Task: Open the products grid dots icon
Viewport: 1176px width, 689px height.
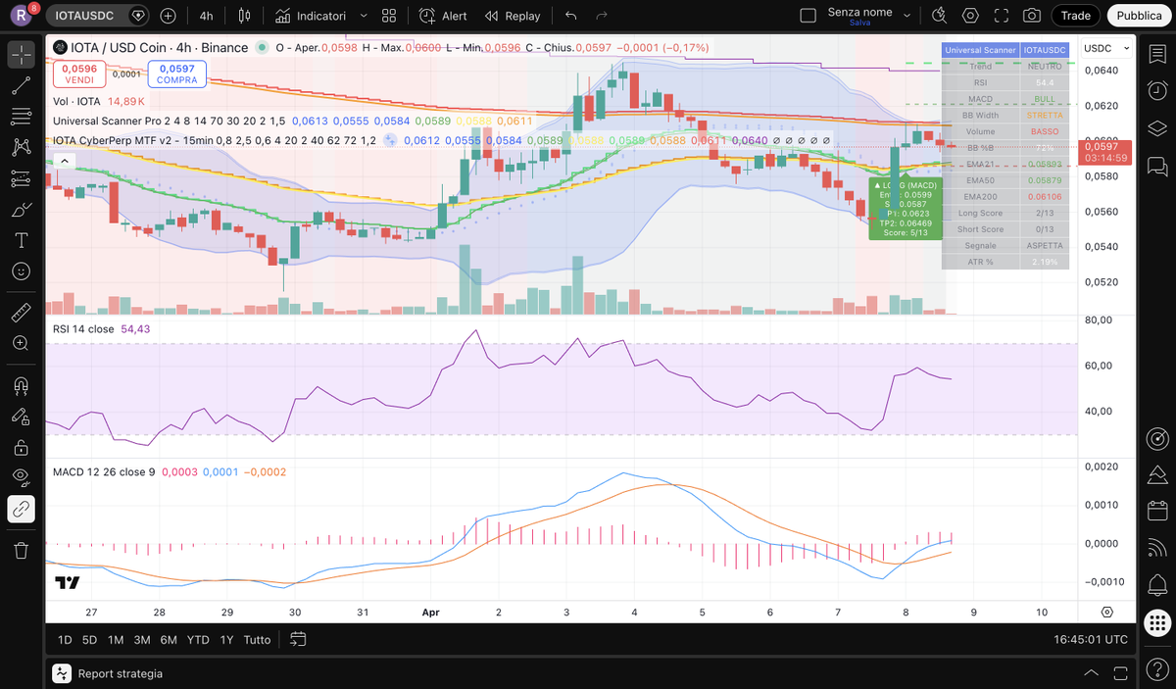Action: pyautogui.click(x=1157, y=622)
